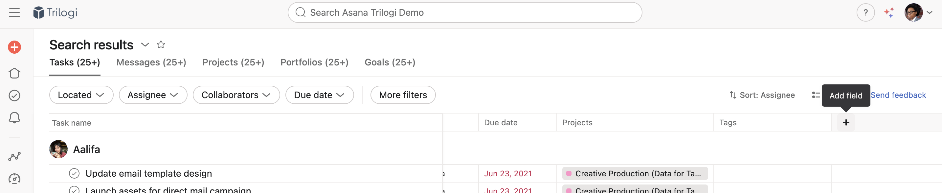Open Reporting chart icon in sidebar

(14, 157)
